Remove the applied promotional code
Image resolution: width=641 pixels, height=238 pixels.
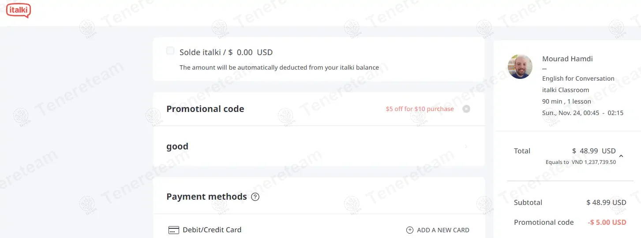click(x=466, y=109)
